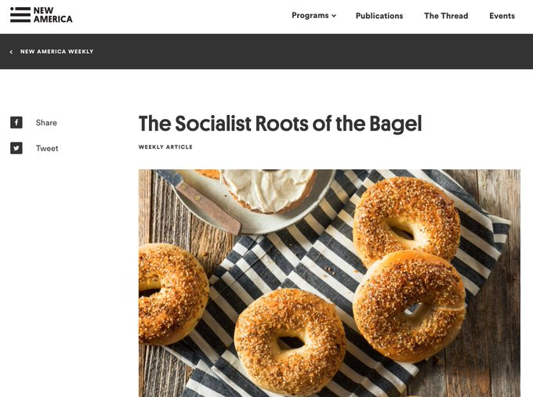Click the bagel at the photo's left edge
Viewport: 533px width, 397px height.
tap(172, 294)
